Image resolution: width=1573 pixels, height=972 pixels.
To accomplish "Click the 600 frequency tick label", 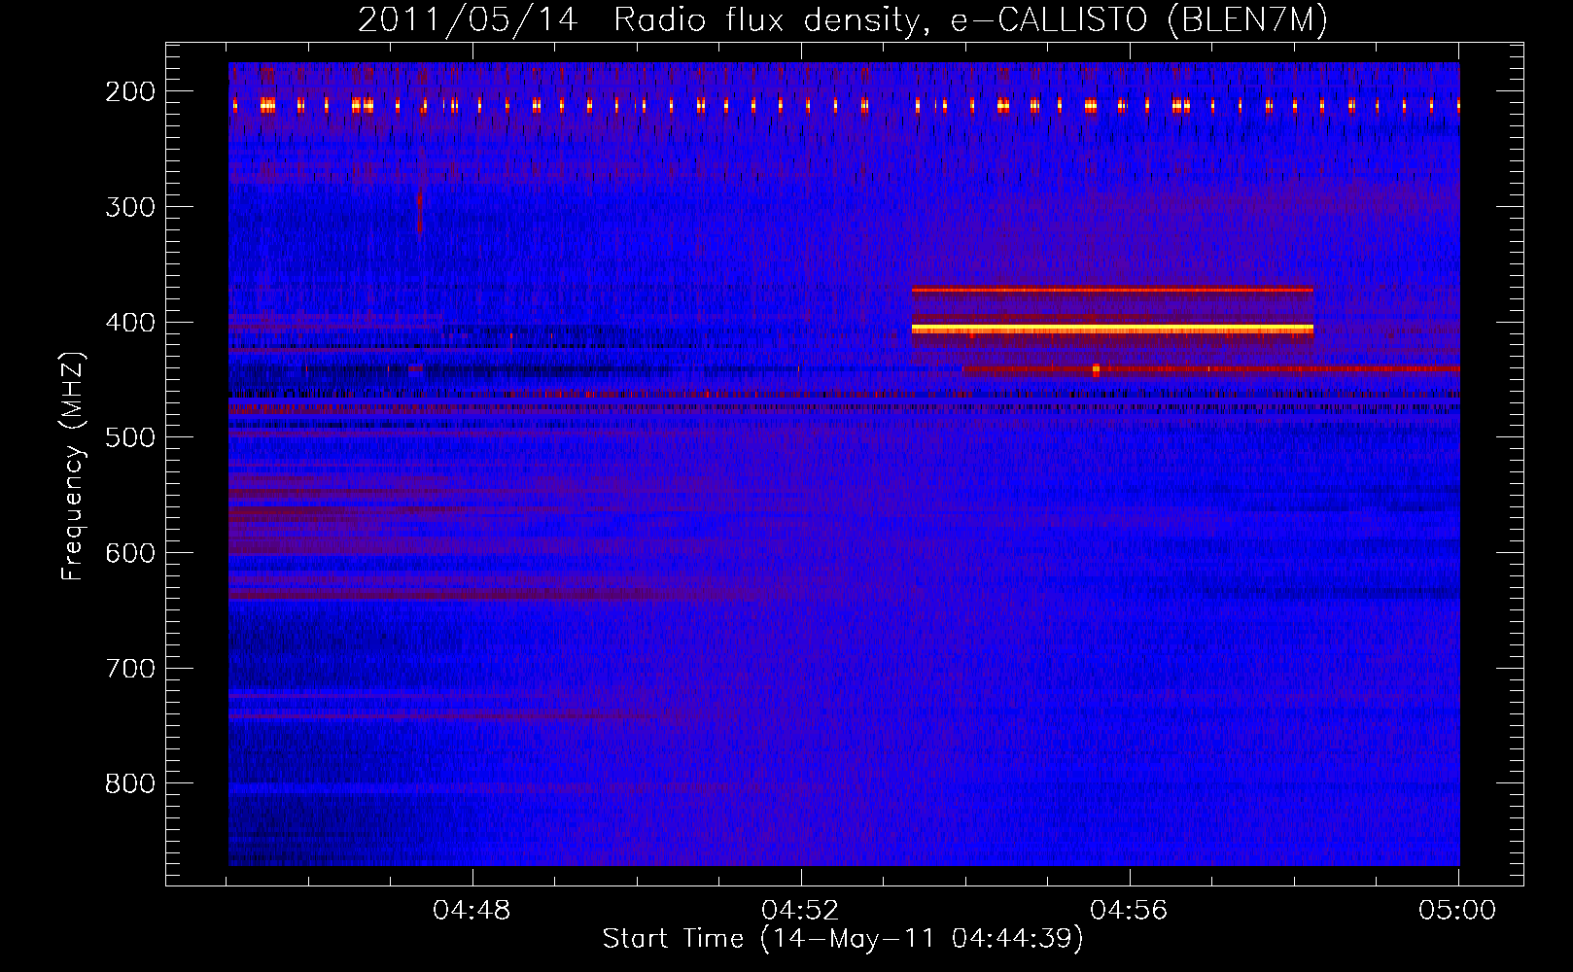I will [129, 552].
